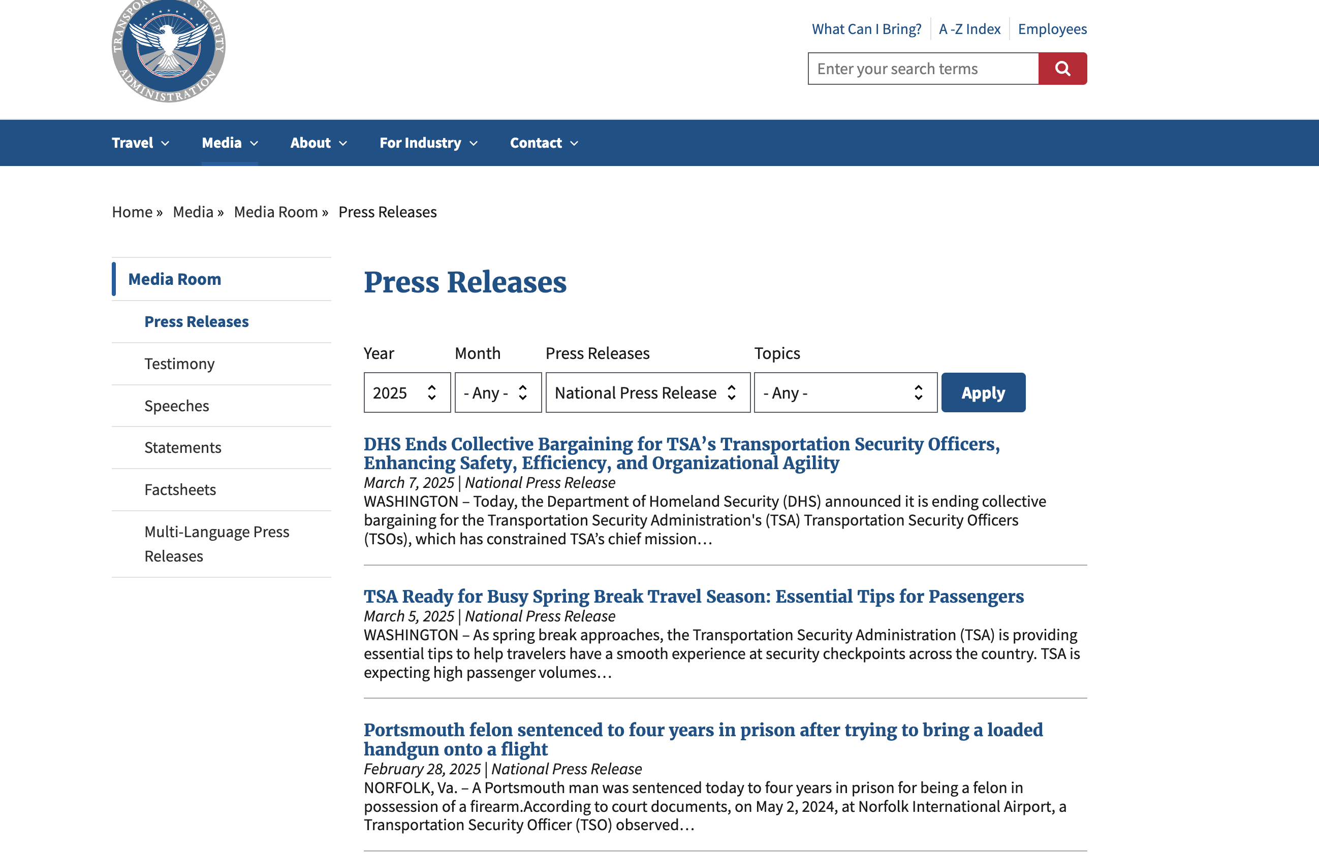
Task: Expand the Travel menu chevron
Action: pos(165,144)
